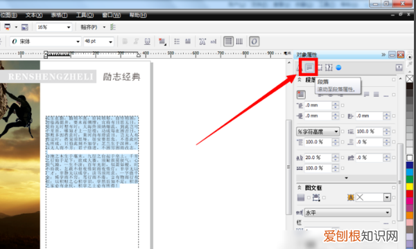Image resolution: width=416 pixels, height=249 pixels.
Task: Expand more paragraph options arrow
Action: pos(346,178)
